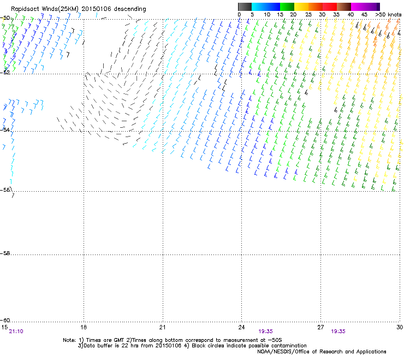Click the latitude label '-52'

tap(5, 72)
